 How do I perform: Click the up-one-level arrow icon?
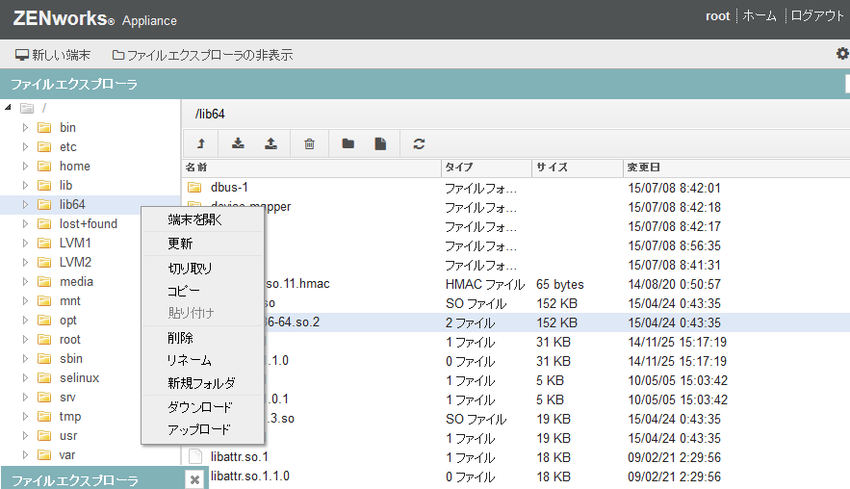pos(201,143)
